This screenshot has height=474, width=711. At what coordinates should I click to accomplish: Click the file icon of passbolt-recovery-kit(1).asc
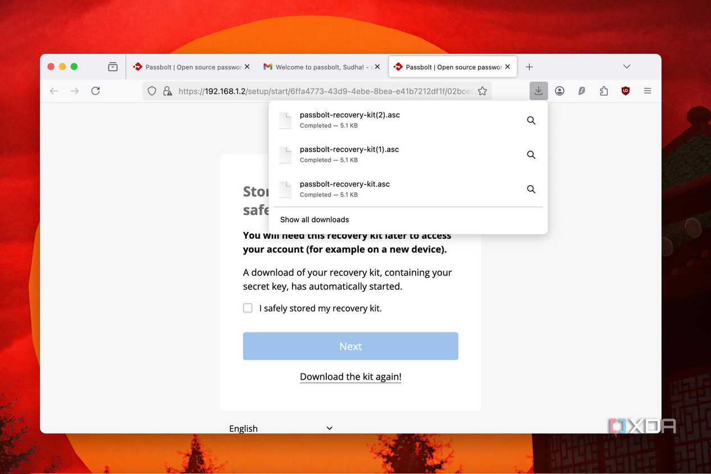tap(285, 155)
